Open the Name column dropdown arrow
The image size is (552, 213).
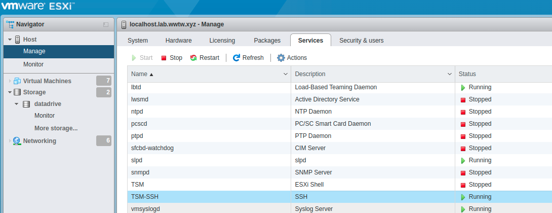[286, 74]
